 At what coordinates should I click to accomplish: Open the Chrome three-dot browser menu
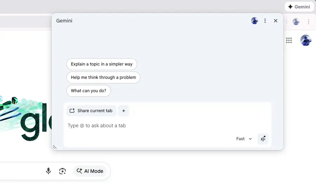[309, 22]
